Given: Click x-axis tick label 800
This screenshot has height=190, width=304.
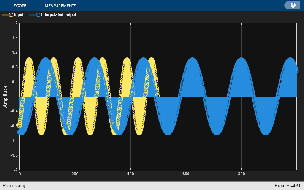Looking at the screenshot, I should [x=241, y=174].
